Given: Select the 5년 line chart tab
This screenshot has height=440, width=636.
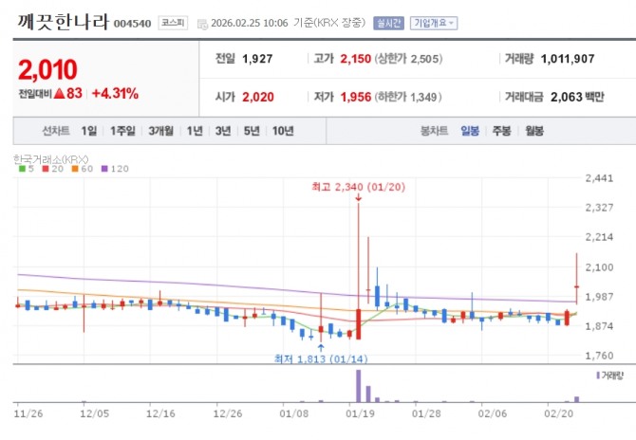Looking at the screenshot, I should (x=252, y=131).
